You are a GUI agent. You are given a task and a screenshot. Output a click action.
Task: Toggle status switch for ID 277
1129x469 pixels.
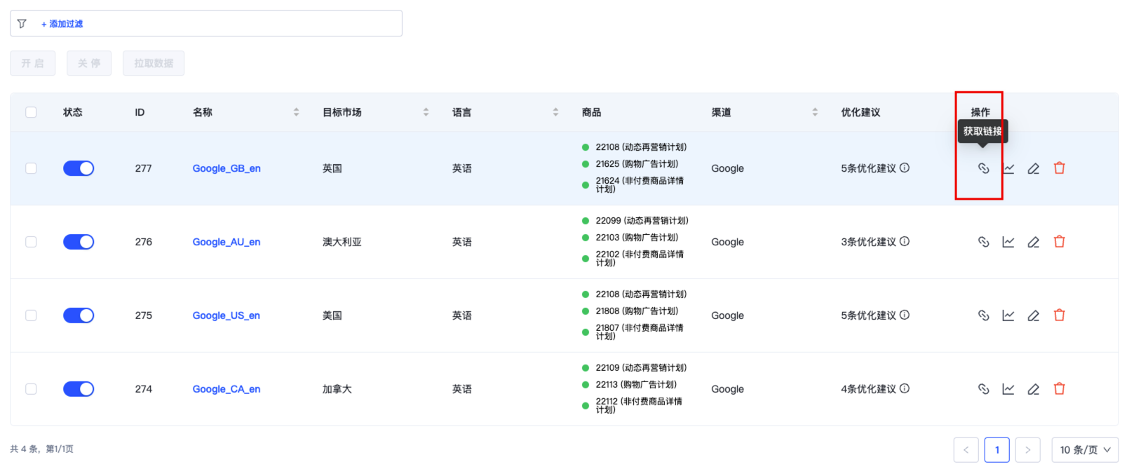pos(79,168)
